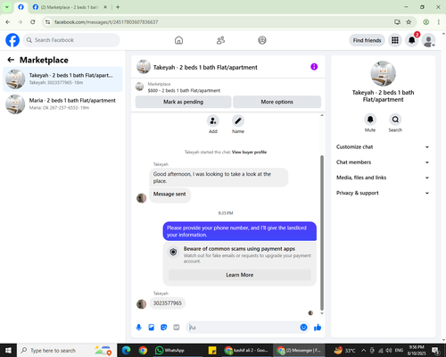Viewport: 446px width, 357px height.
Task: Go back from Marketplace with the arrow
Action: click(x=11, y=60)
